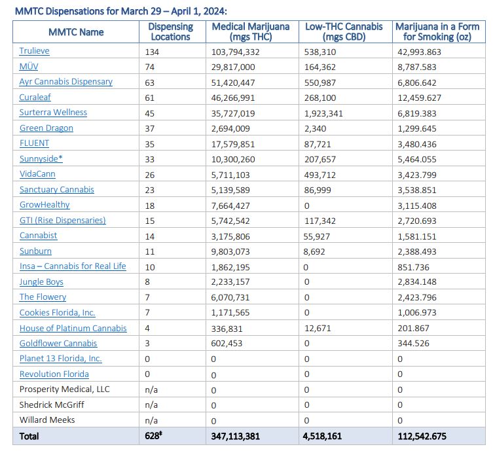
Task: Open the Sunnyside* link
Action: [41, 159]
